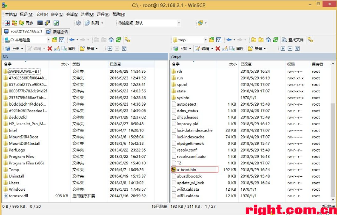
Task: Open the 选项(O) menu
Action: click(88, 14)
